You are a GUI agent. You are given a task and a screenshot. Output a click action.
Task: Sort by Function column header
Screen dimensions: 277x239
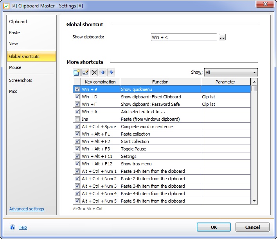coord(160,82)
